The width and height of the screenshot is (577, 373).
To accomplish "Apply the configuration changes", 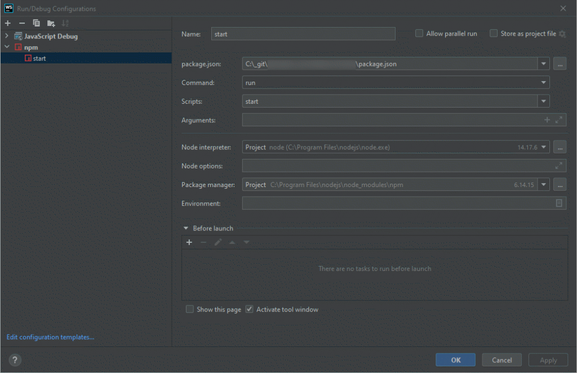I will pyautogui.click(x=547, y=359).
